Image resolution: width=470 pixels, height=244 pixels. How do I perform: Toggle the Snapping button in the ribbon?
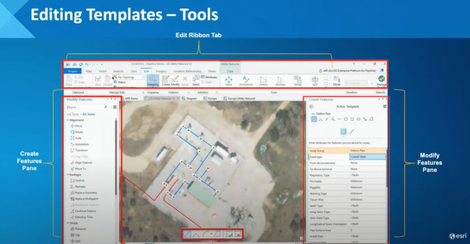pos(152,81)
